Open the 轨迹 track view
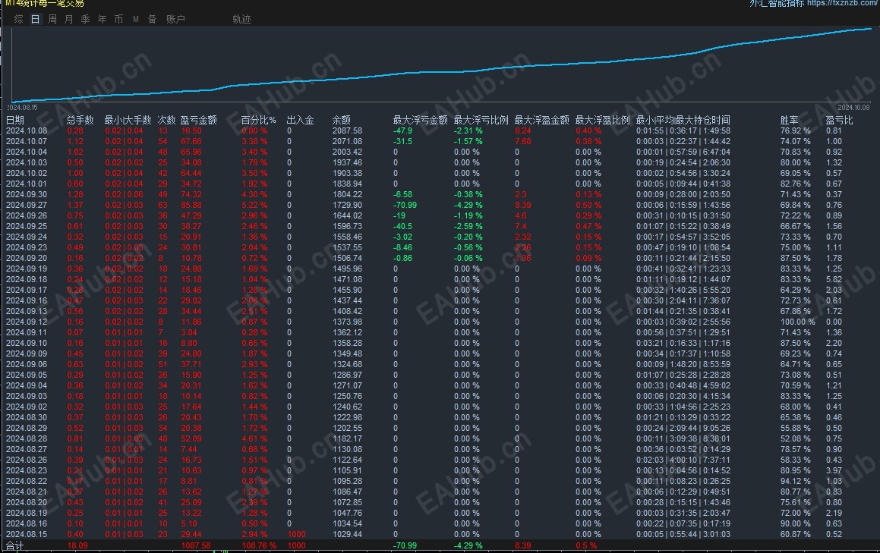The height and width of the screenshot is (553, 880). tap(241, 19)
